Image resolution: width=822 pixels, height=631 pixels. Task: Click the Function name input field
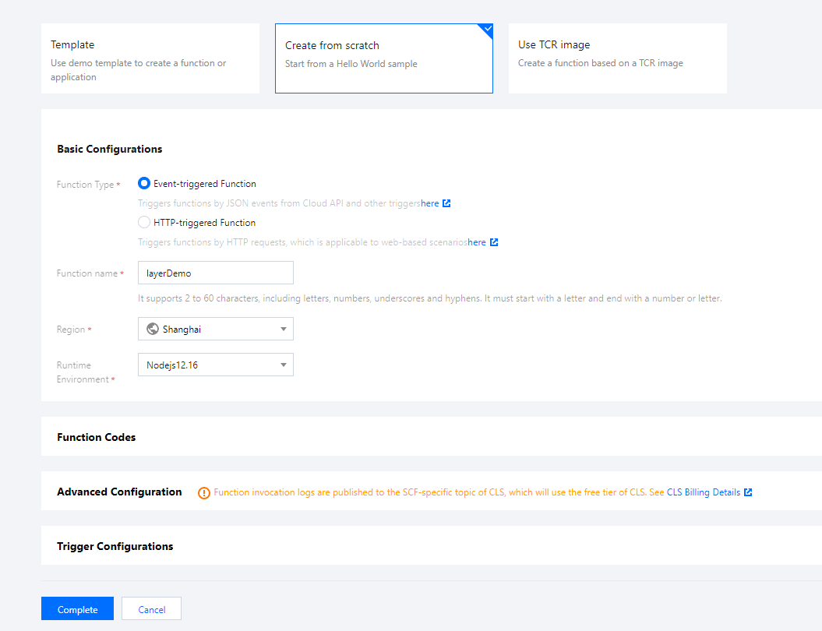(216, 273)
